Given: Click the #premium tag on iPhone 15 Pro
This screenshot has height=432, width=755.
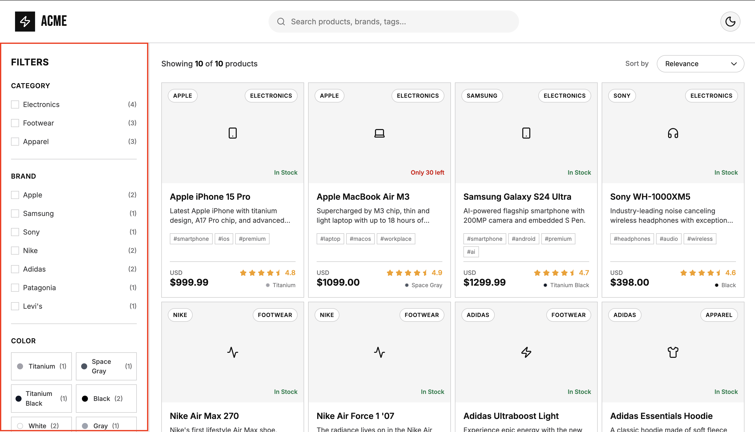Looking at the screenshot, I should click(x=252, y=239).
